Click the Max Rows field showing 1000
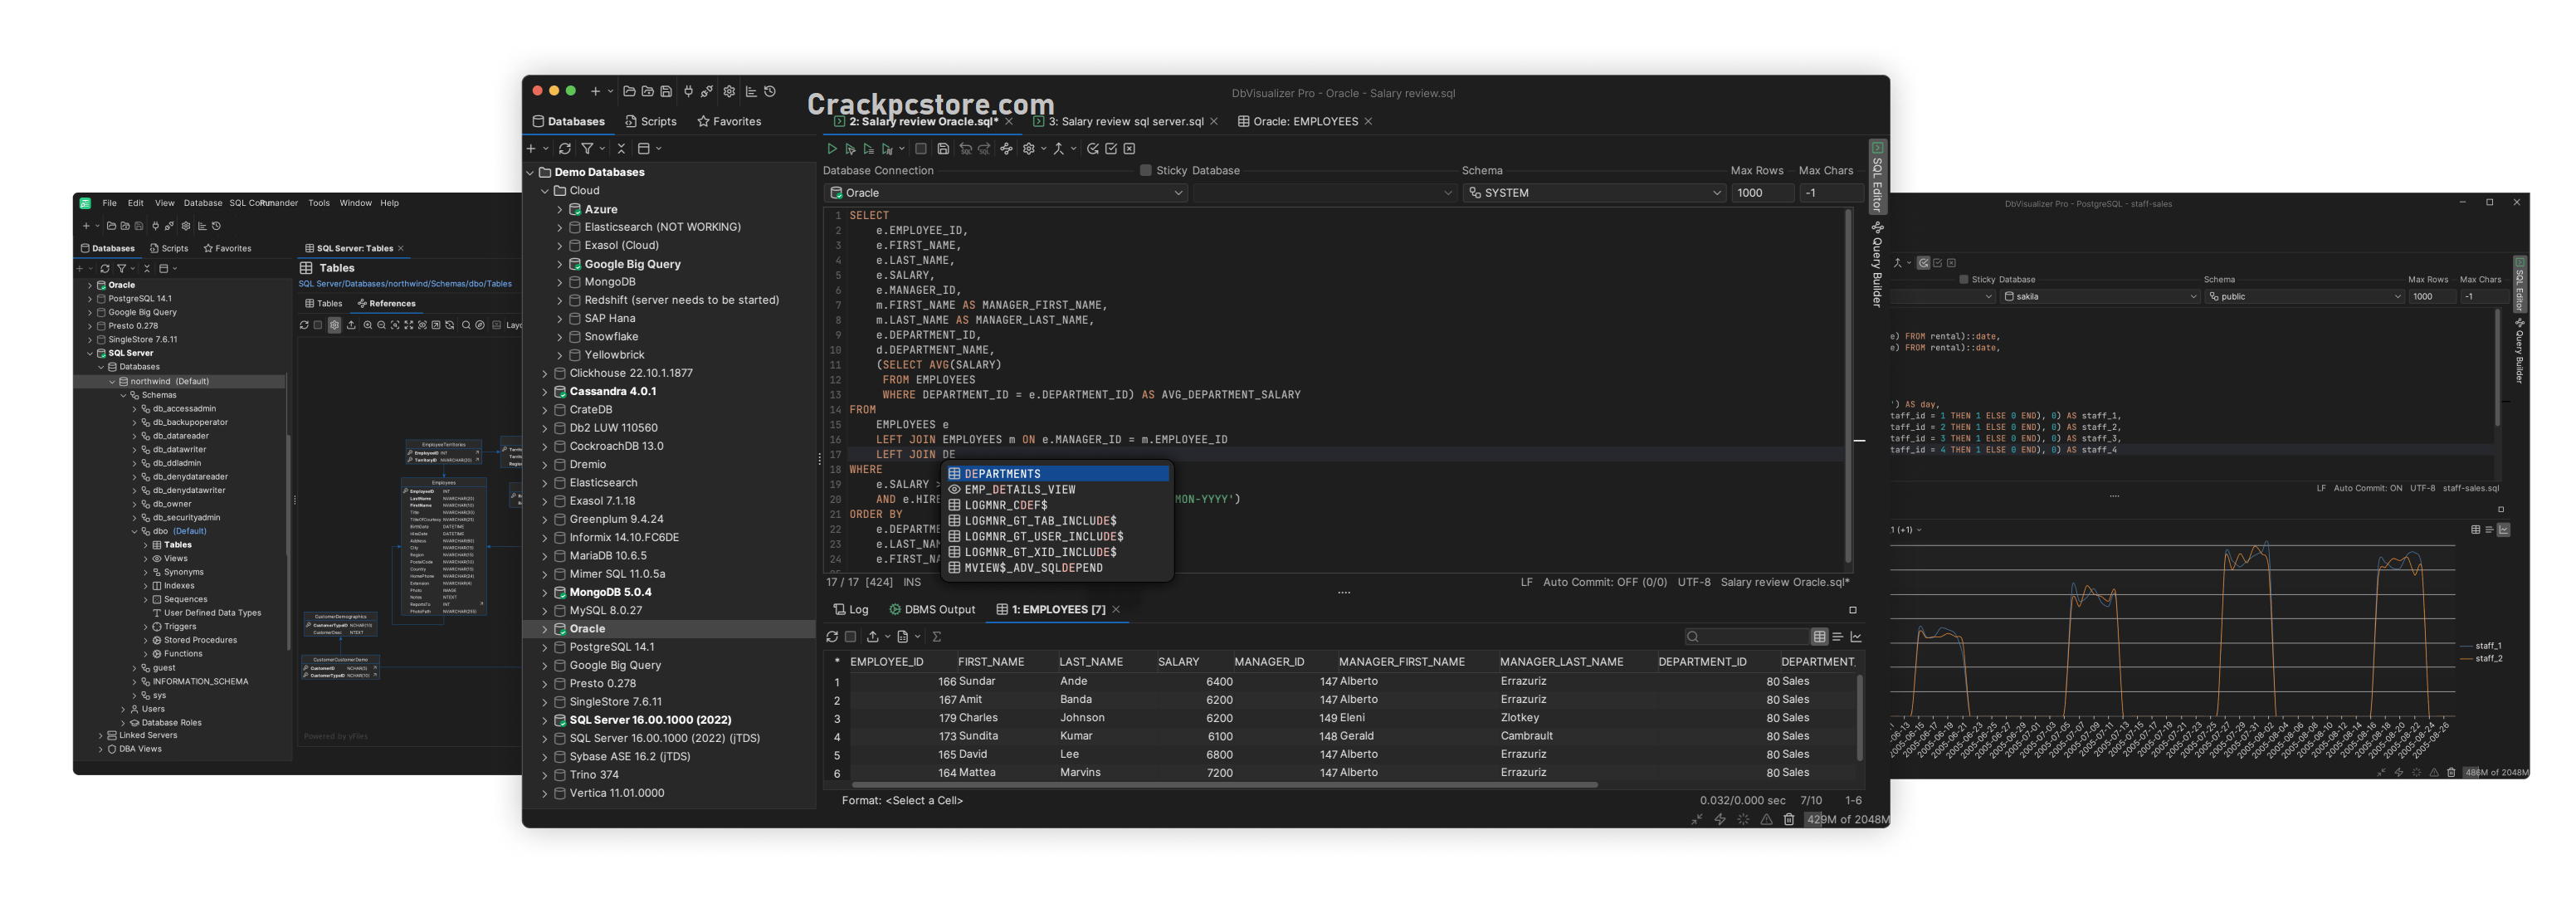The width and height of the screenshot is (2576, 903). [1763, 193]
